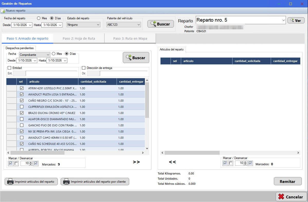This screenshot has width=308, height=202.
Task: Open Desde date picker in Despachos pendientes
Action: tap(35, 60)
